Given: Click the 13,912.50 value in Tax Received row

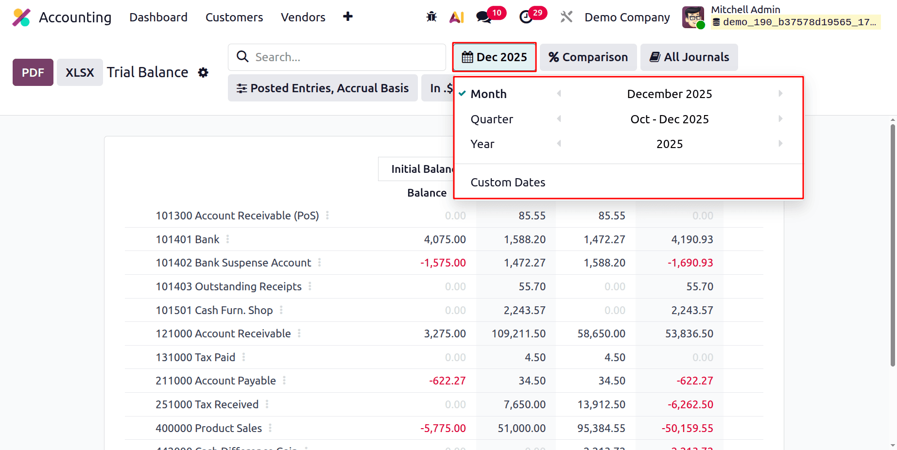Looking at the screenshot, I should point(602,404).
